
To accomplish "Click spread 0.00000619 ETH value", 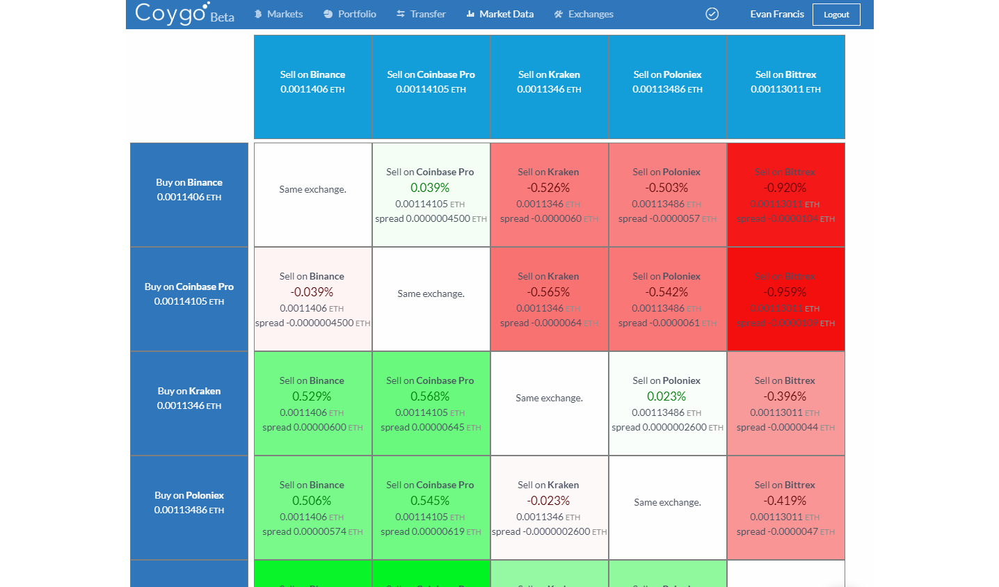I will 431,531.
